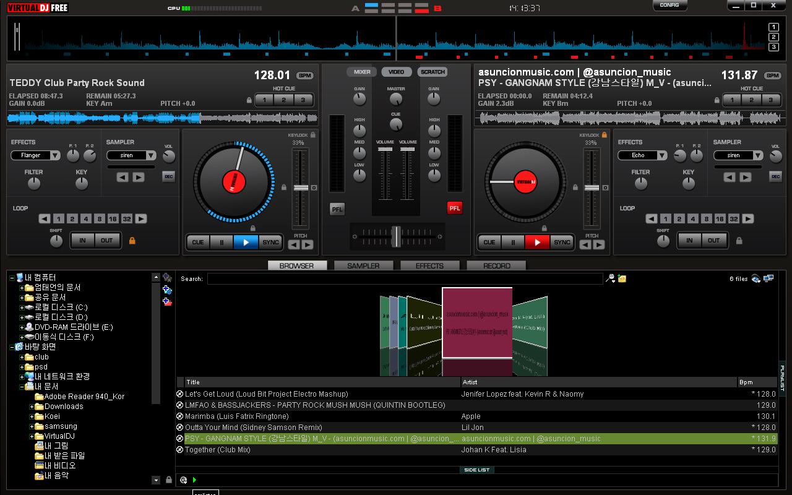Toggle the right deck loop lock icon
This screenshot has height=495, width=792.
pyautogui.click(x=739, y=241)
